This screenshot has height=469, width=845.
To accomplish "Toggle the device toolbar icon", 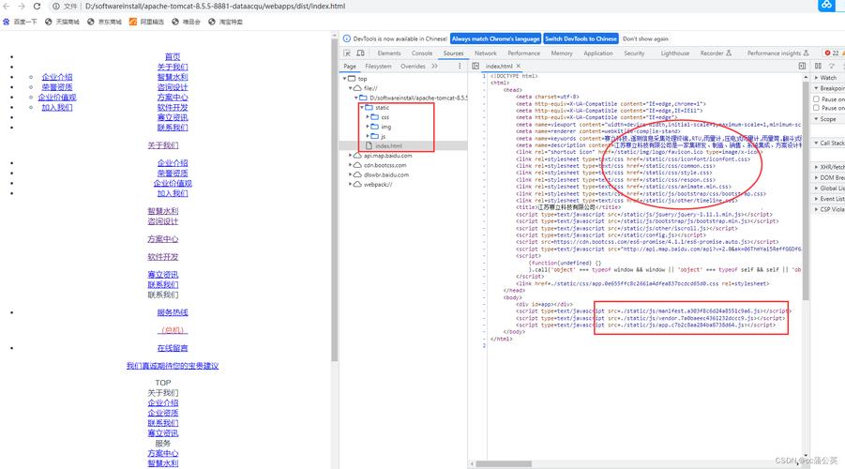I will tap(360, 53).
